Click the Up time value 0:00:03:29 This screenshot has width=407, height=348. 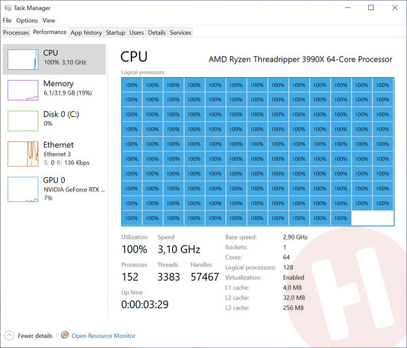[145, 305]
